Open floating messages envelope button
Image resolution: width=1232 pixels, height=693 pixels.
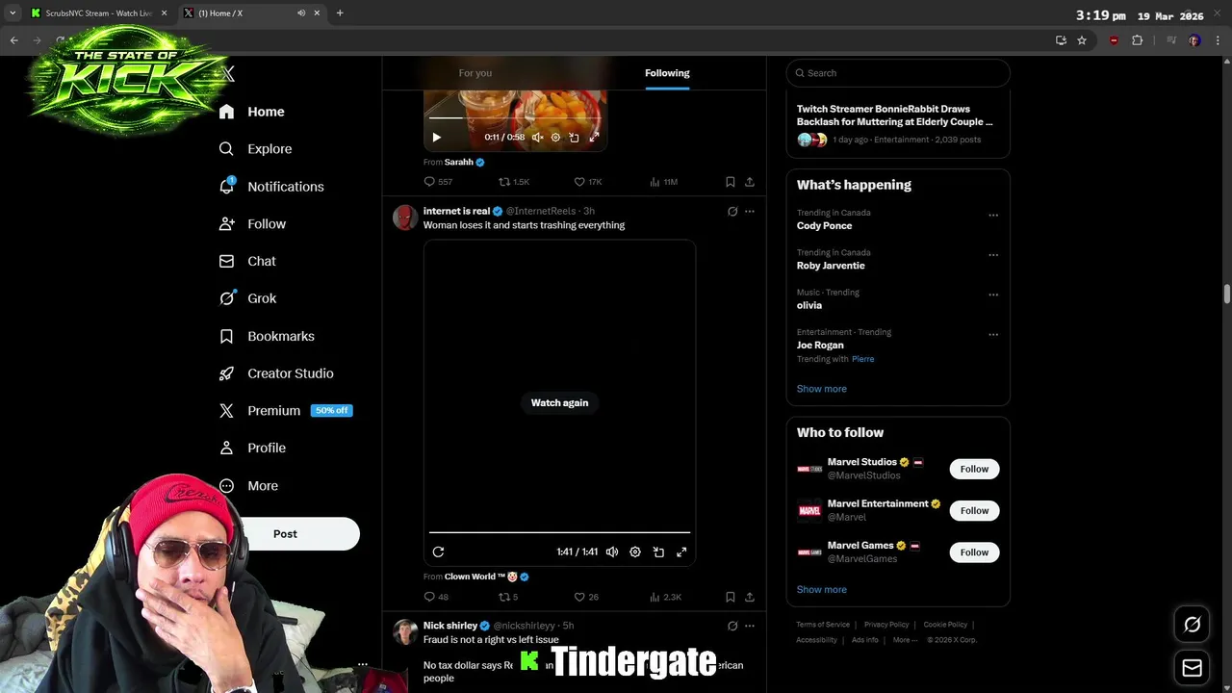(1192, 668)
